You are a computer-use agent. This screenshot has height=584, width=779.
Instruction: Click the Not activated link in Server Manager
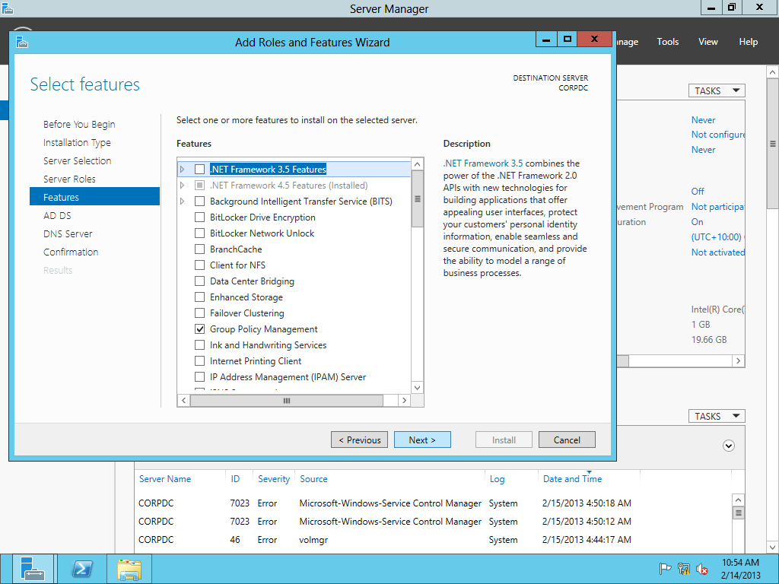[x=718, y=252]
